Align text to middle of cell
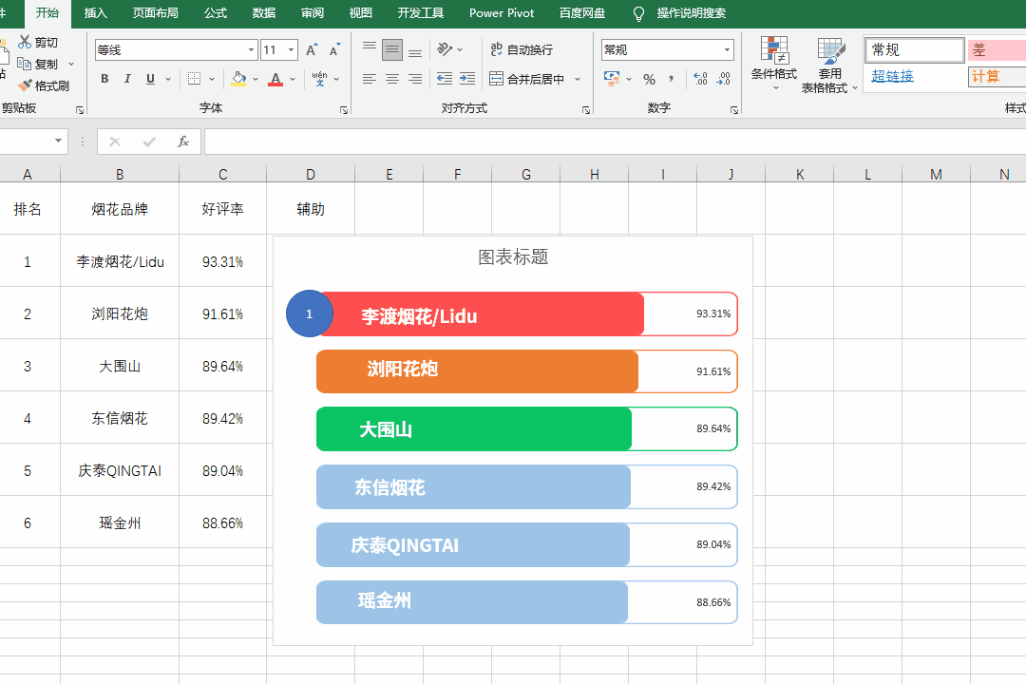This screenshot has width=1026, height=684. (392, 49)
